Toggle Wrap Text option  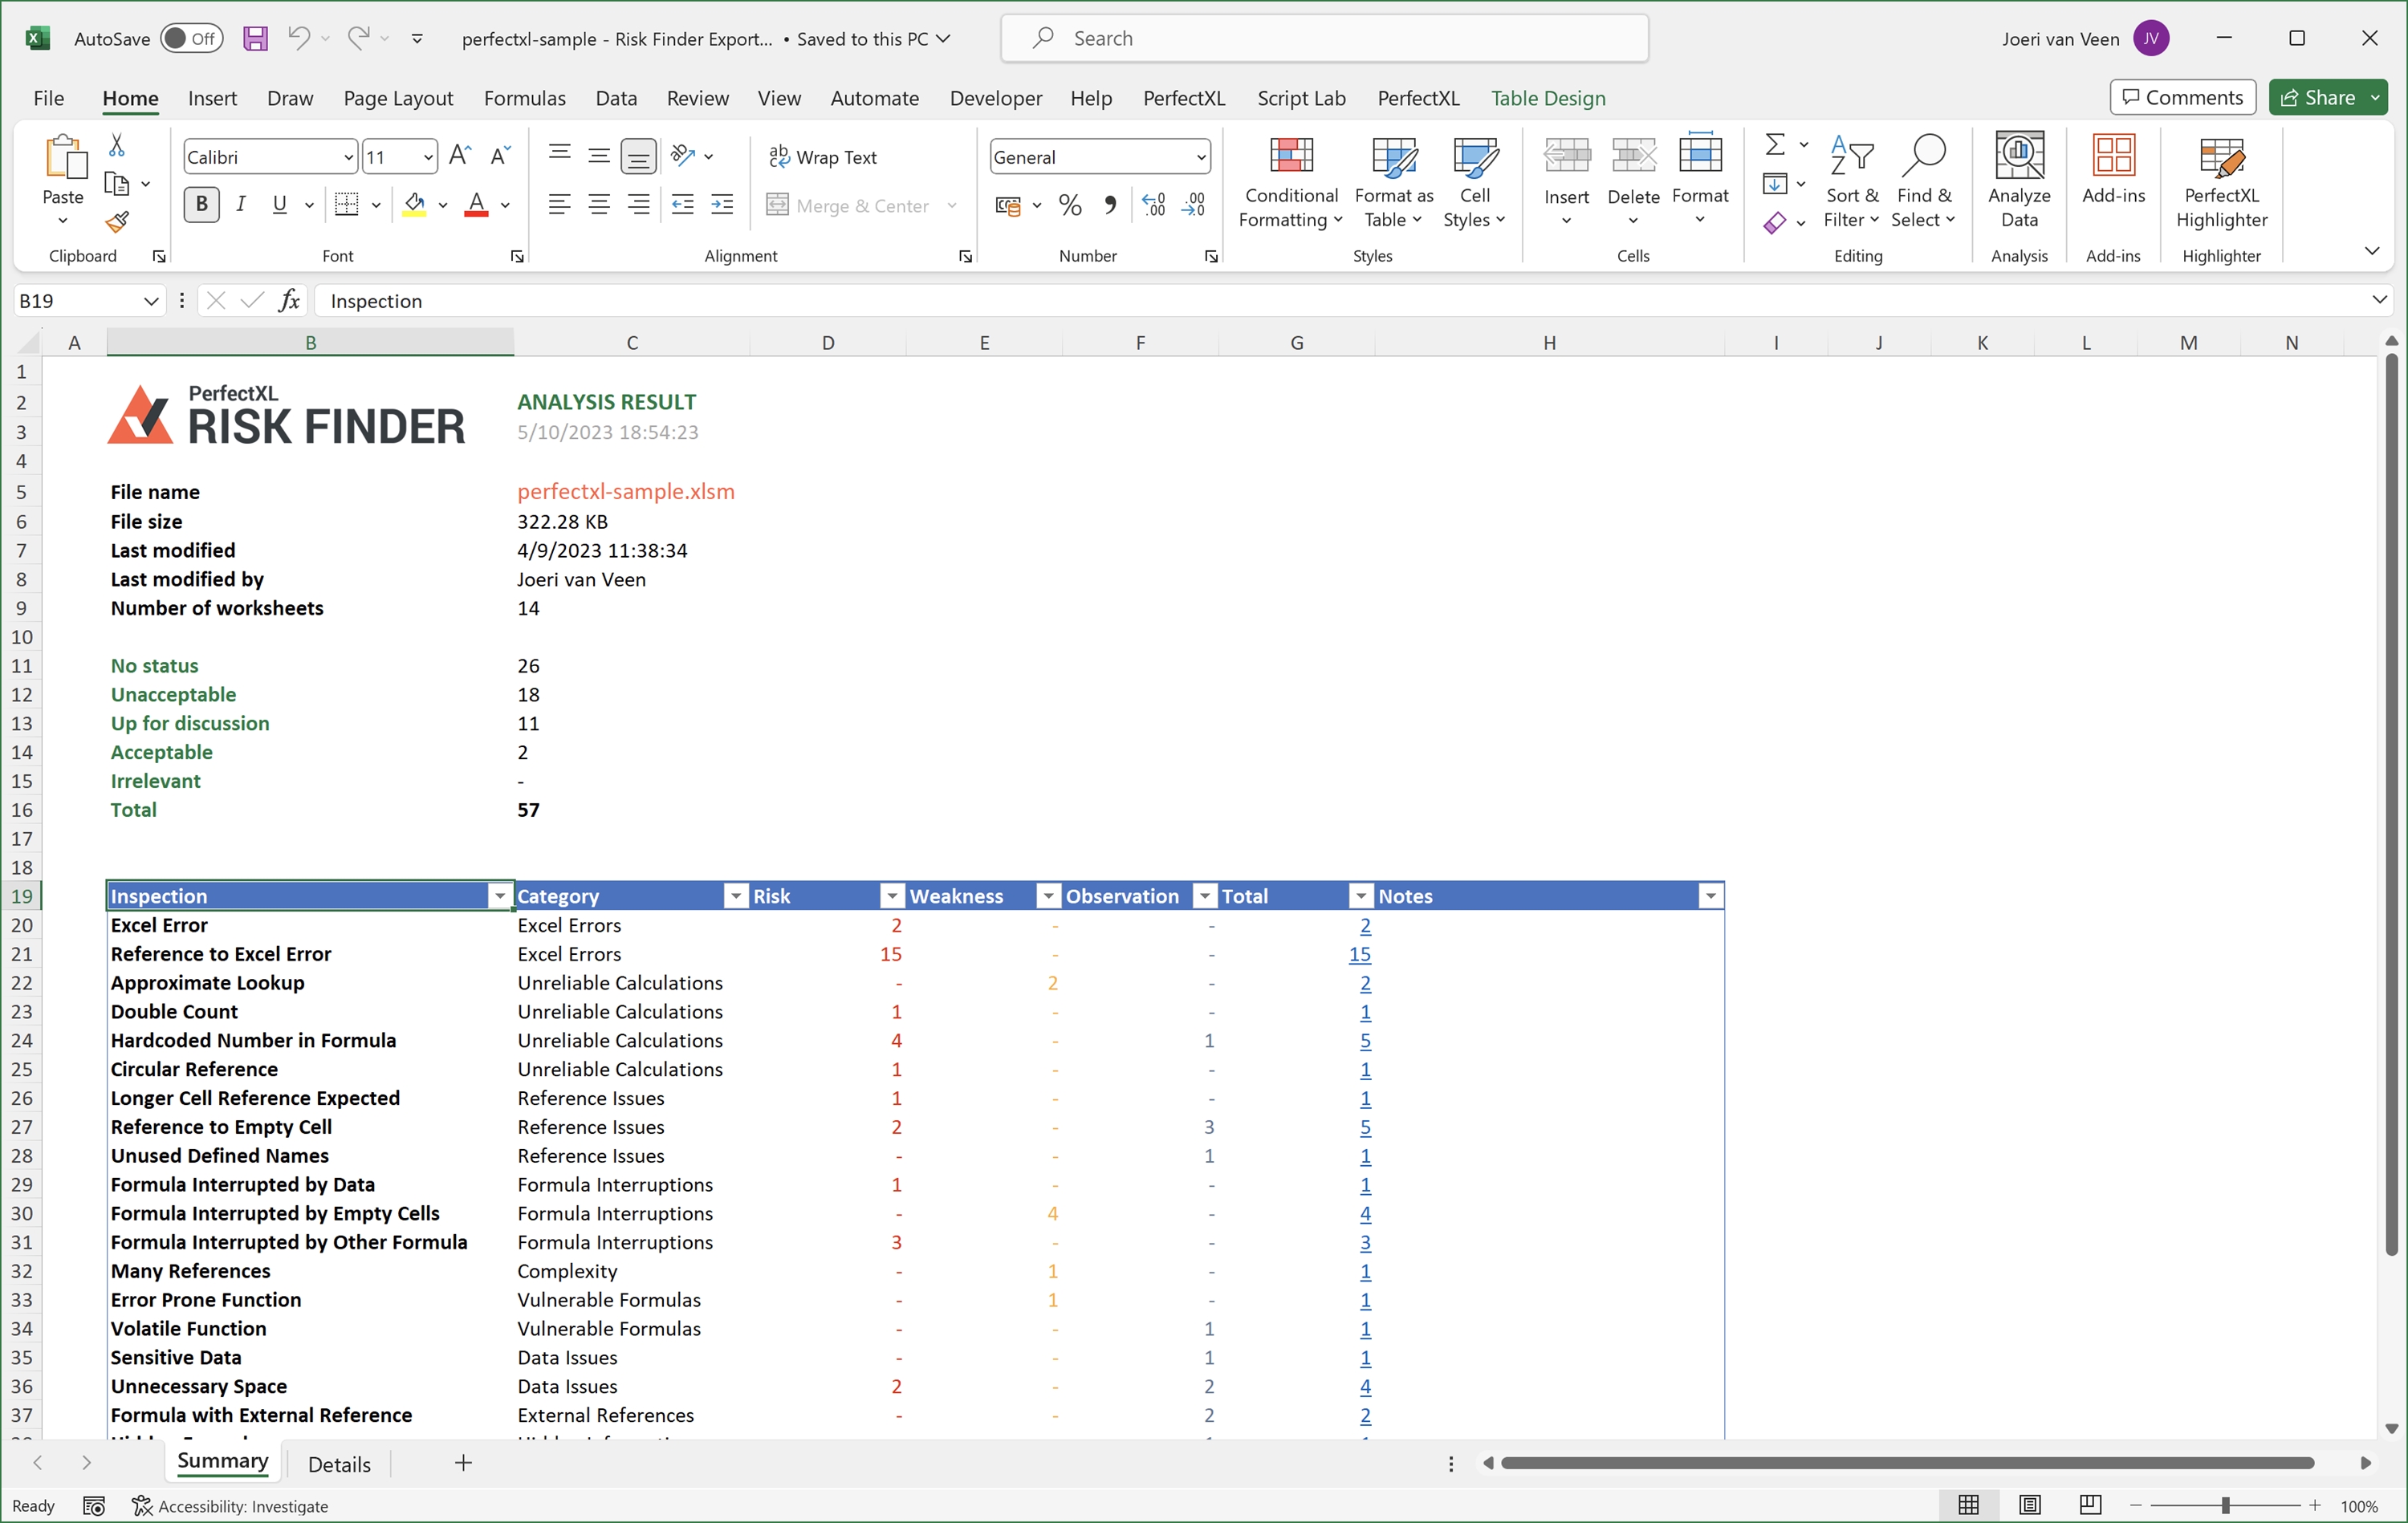[x=823, y=157]
